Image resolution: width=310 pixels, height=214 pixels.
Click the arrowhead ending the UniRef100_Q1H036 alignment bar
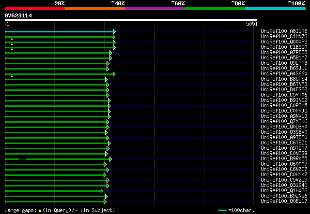[102, 191]
